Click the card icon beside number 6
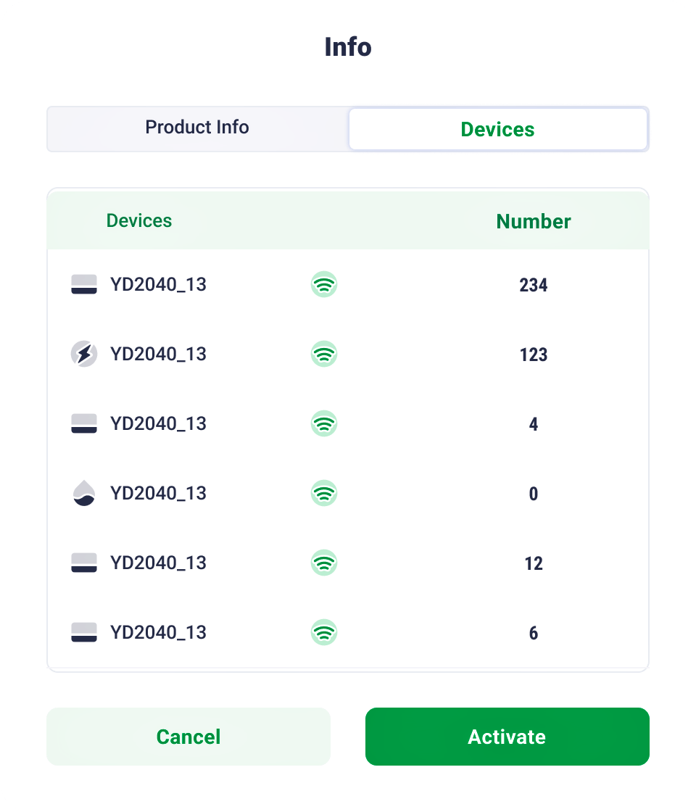Image resolution: width=696 pixels, height=812 pixels. pos(84,633)
